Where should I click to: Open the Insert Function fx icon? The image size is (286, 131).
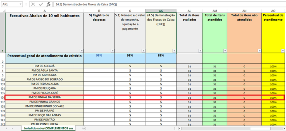(x=48, y=4)
